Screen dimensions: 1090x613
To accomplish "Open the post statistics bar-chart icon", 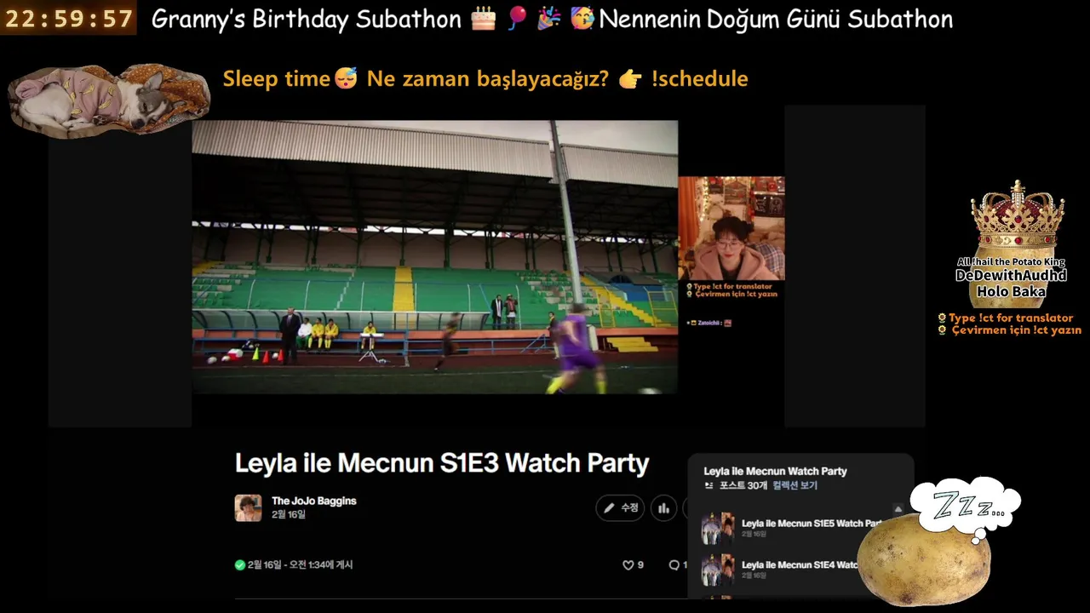I will (663, 508).
